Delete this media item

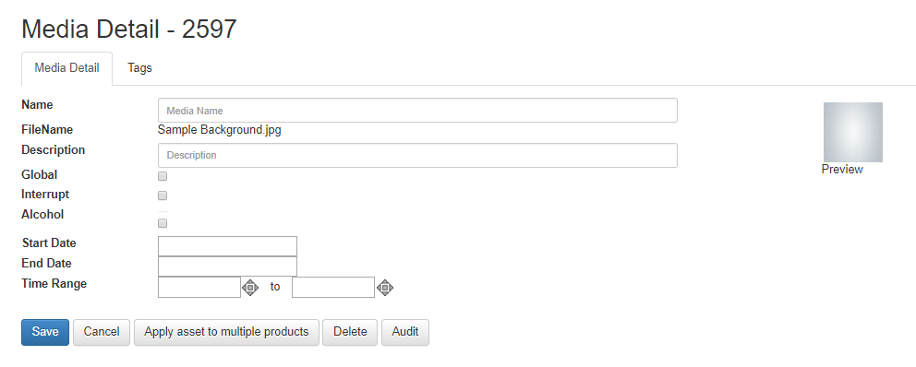tap(350, 332)
